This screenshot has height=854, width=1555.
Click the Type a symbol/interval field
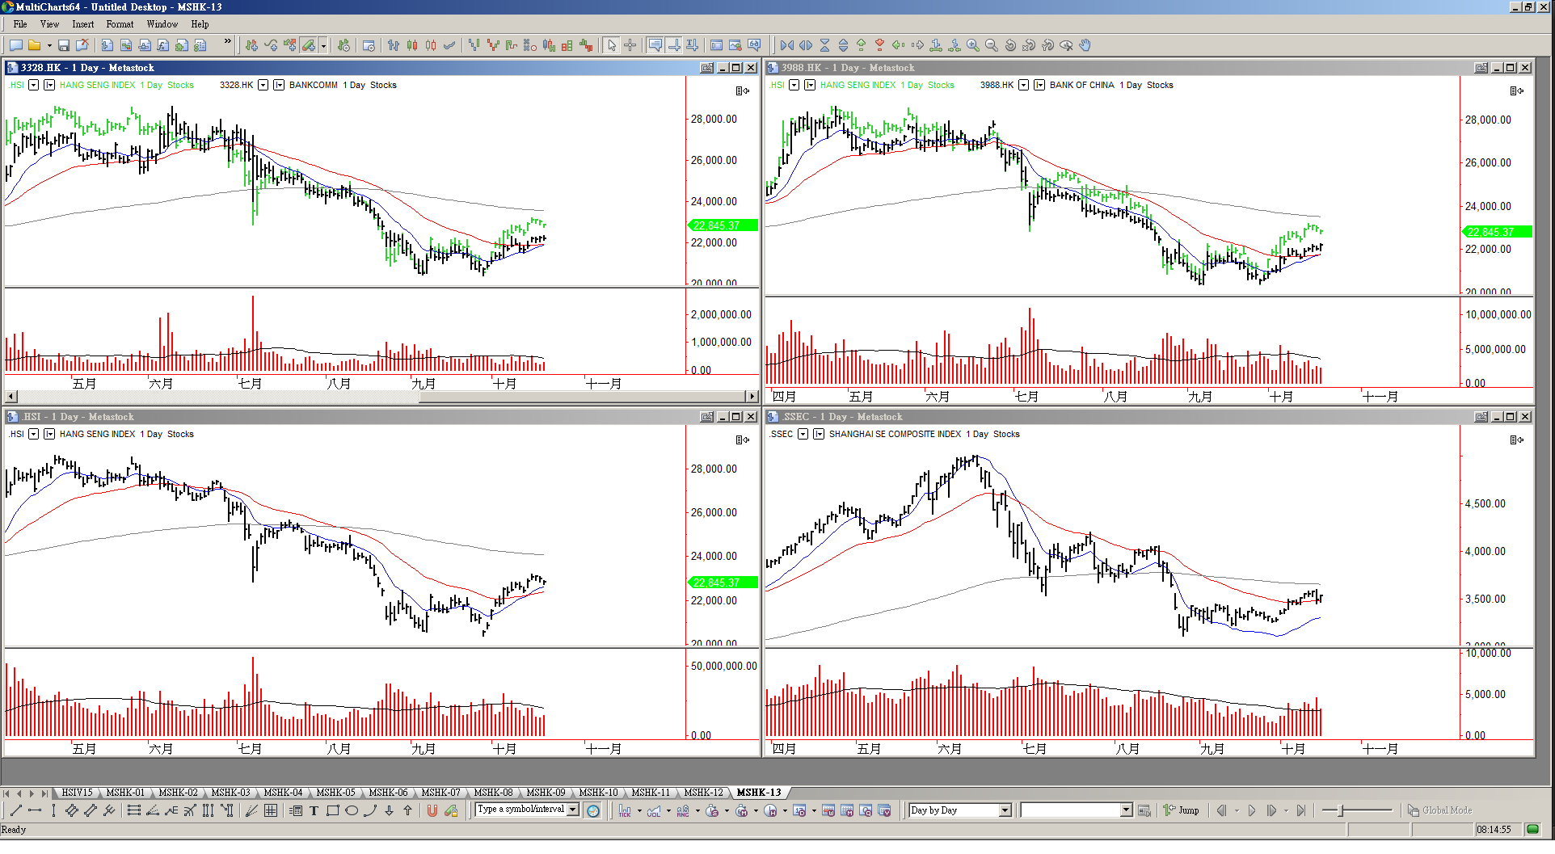(521, 810)
